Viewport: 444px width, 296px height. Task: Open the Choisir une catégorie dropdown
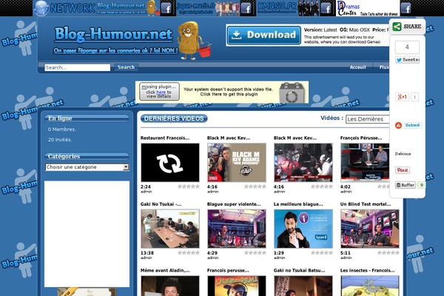[87, 167]
